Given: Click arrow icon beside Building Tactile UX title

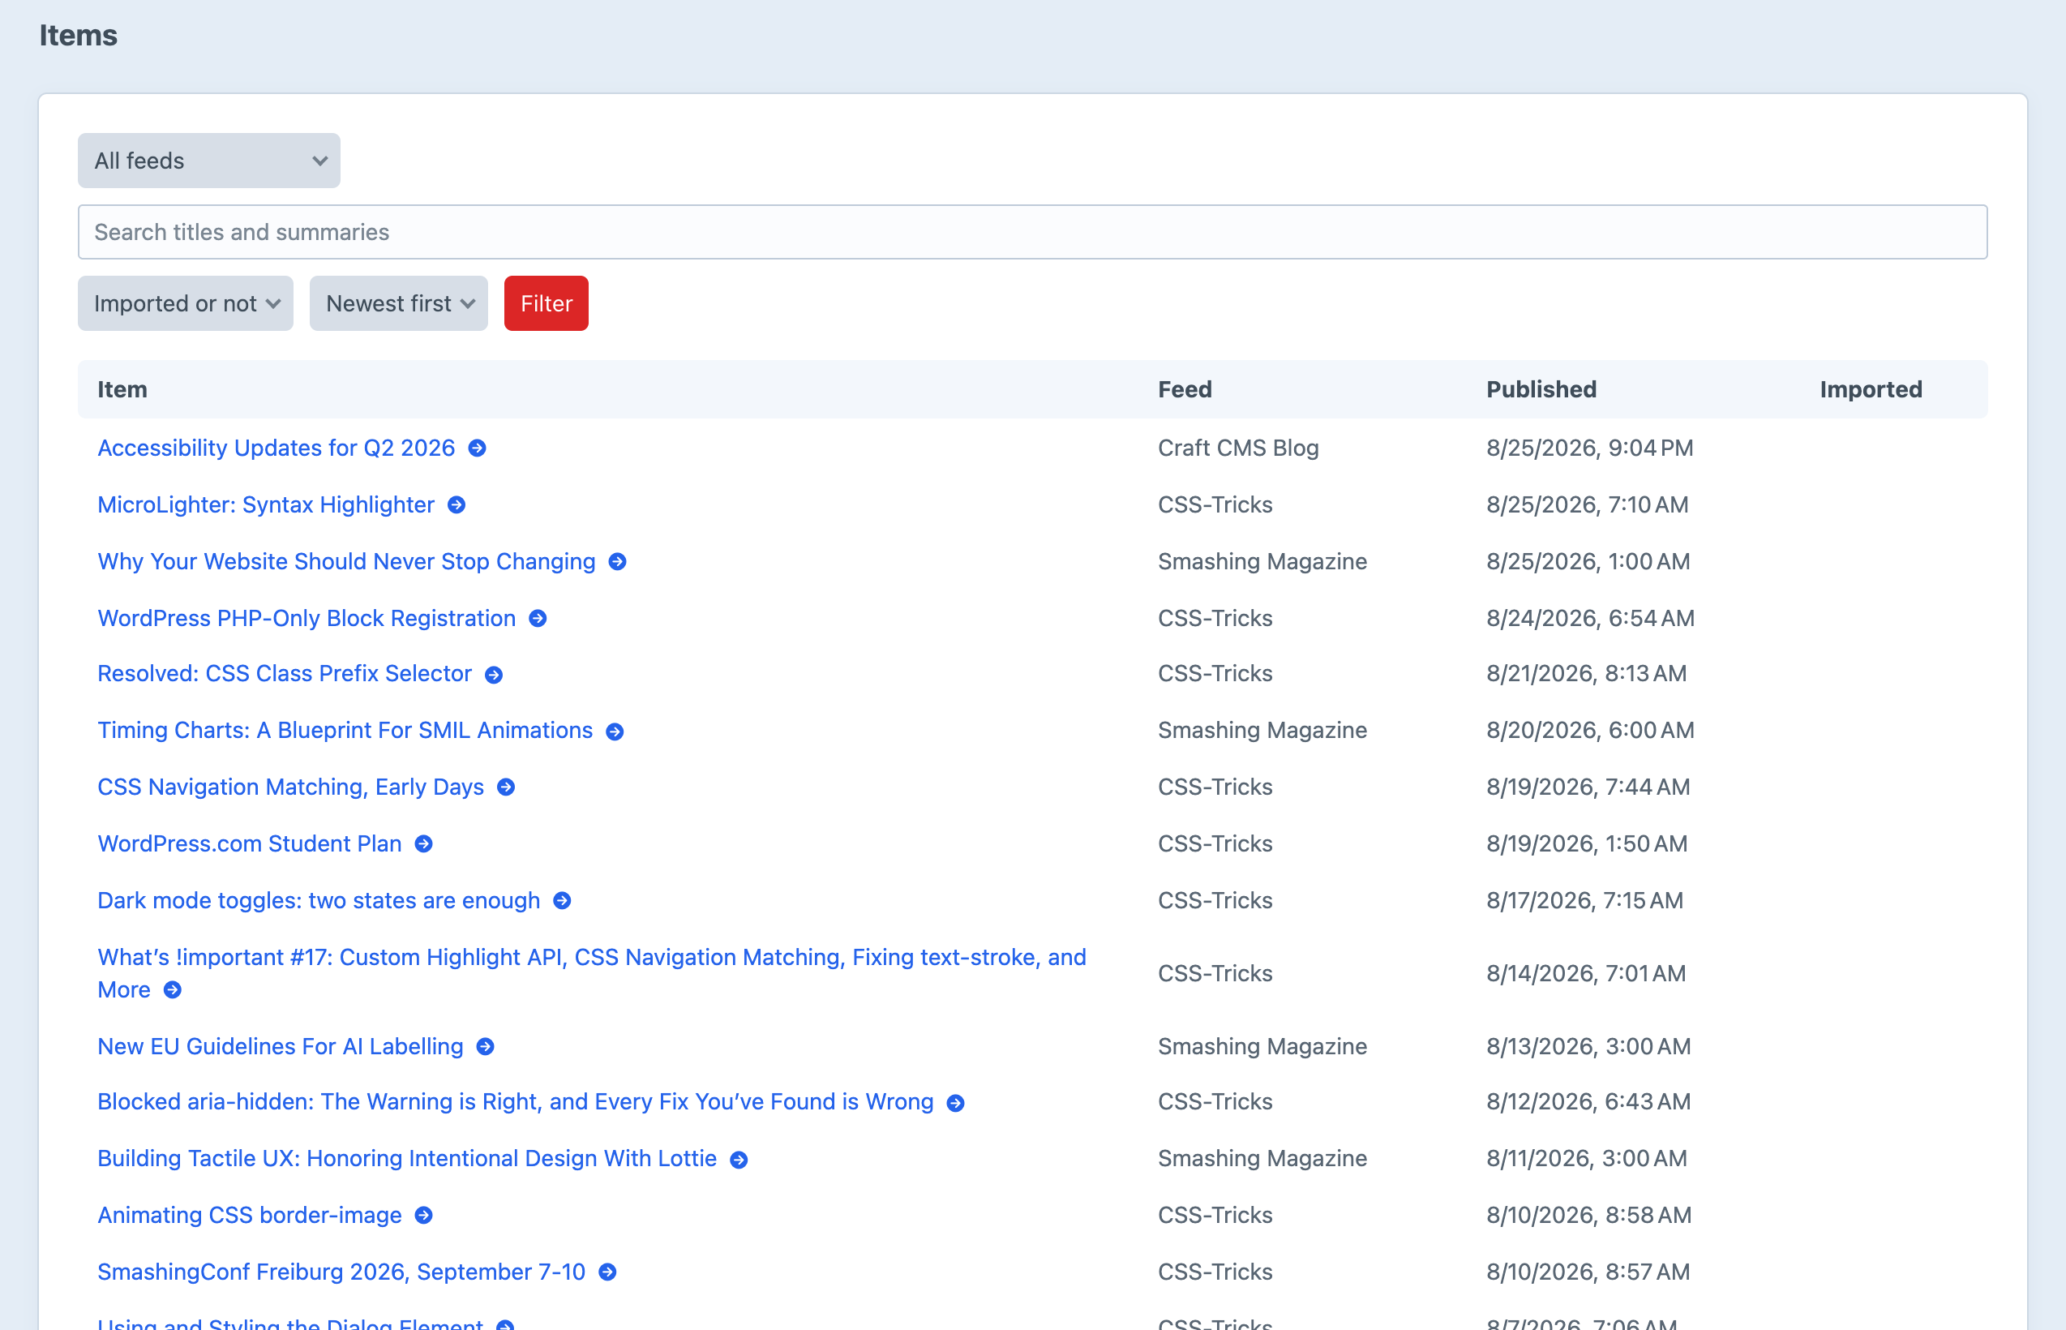Looking at the screenshot, I should point(739,1161).
